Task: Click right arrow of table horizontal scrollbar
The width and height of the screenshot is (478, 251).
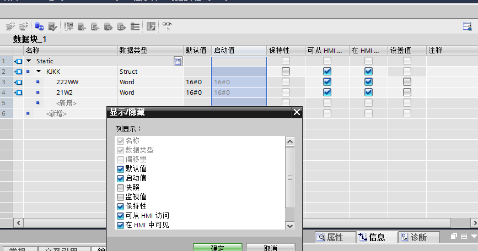Action: tap(474, 223)
